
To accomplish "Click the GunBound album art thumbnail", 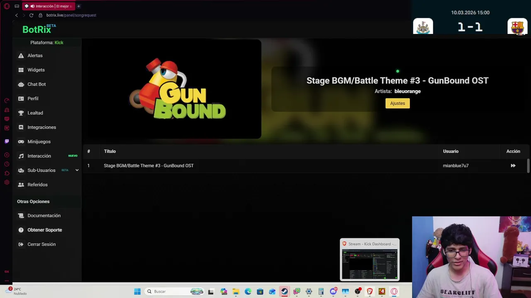I will click(x=171, y=89).
